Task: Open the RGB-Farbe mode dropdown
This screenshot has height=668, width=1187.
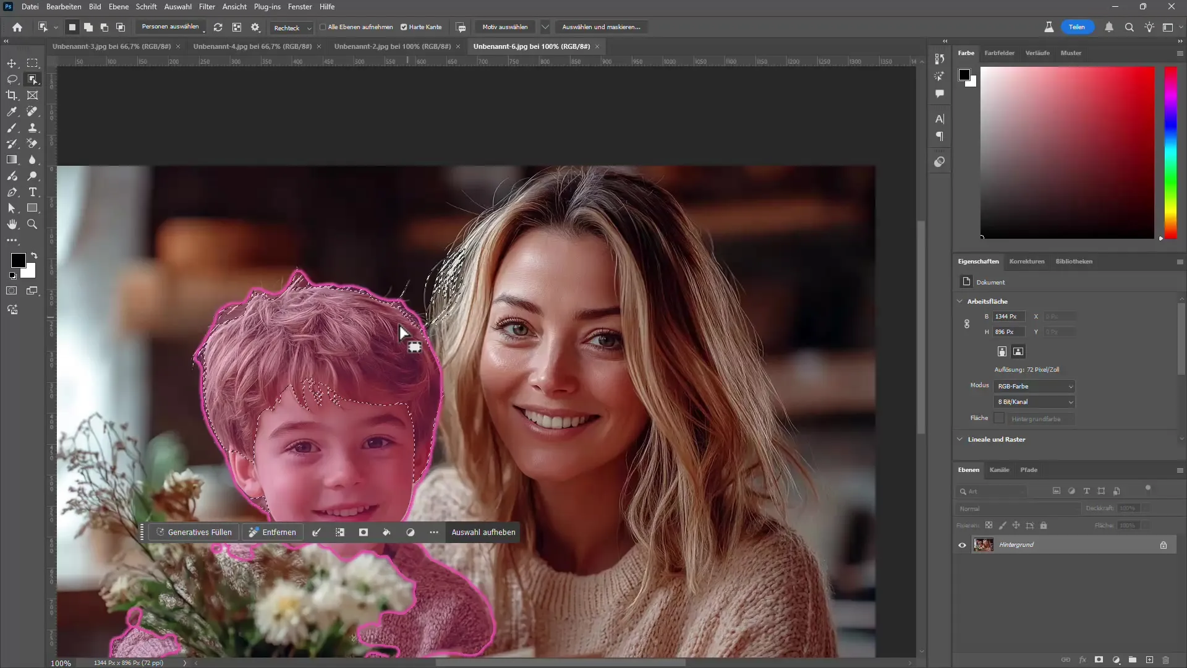Action: coord(1034,387)
